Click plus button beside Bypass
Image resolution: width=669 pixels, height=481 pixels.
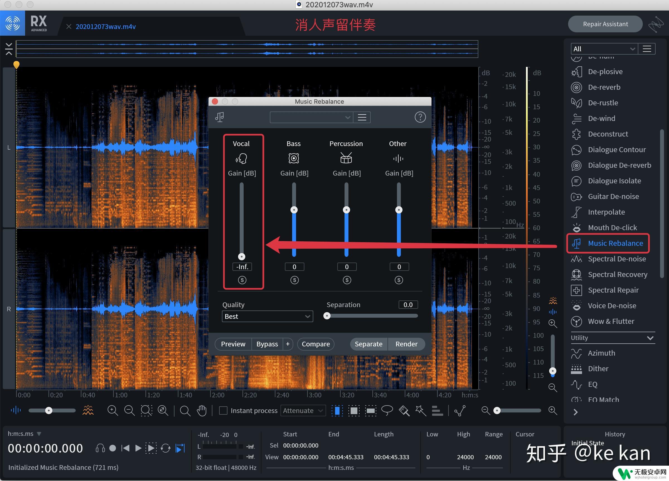coord(288,344)
